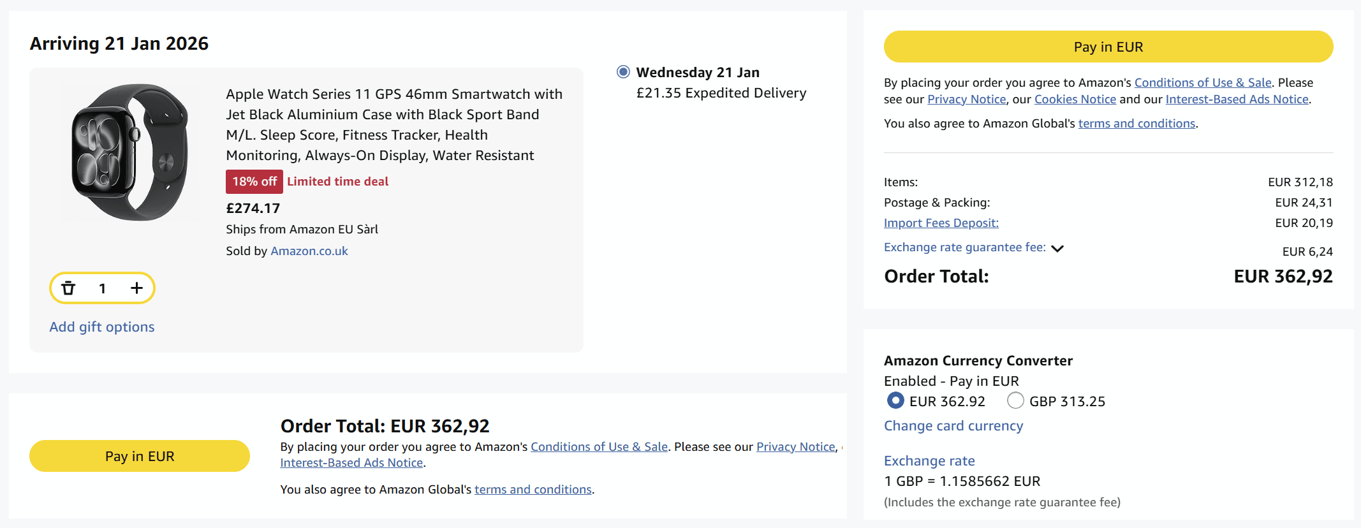Screen dimensions: 1361x528
Task: Increase quantity with the plus icon
Action: [136, 288]
